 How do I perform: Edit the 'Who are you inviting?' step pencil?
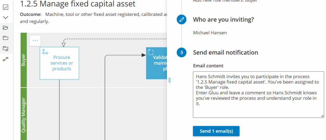(181, 20)
